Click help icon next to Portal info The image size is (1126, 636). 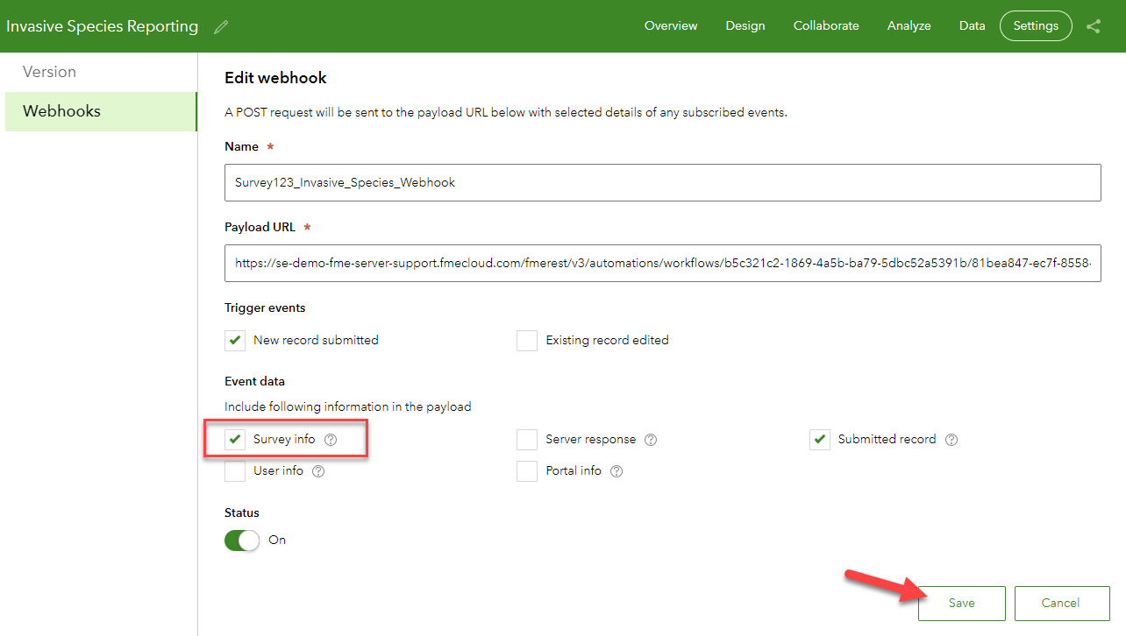click(616, 471)
